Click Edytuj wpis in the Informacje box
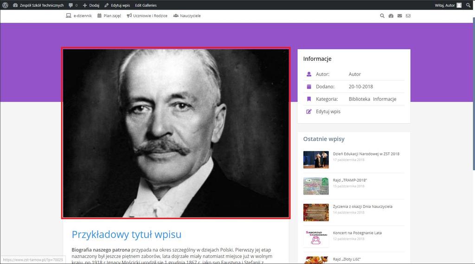This screenshot has height=264, width=475. (x=328, y=111)
